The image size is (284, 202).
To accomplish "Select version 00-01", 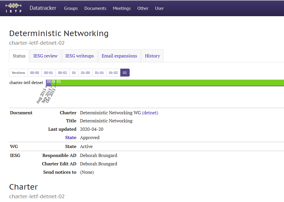I will coord(48,73).
